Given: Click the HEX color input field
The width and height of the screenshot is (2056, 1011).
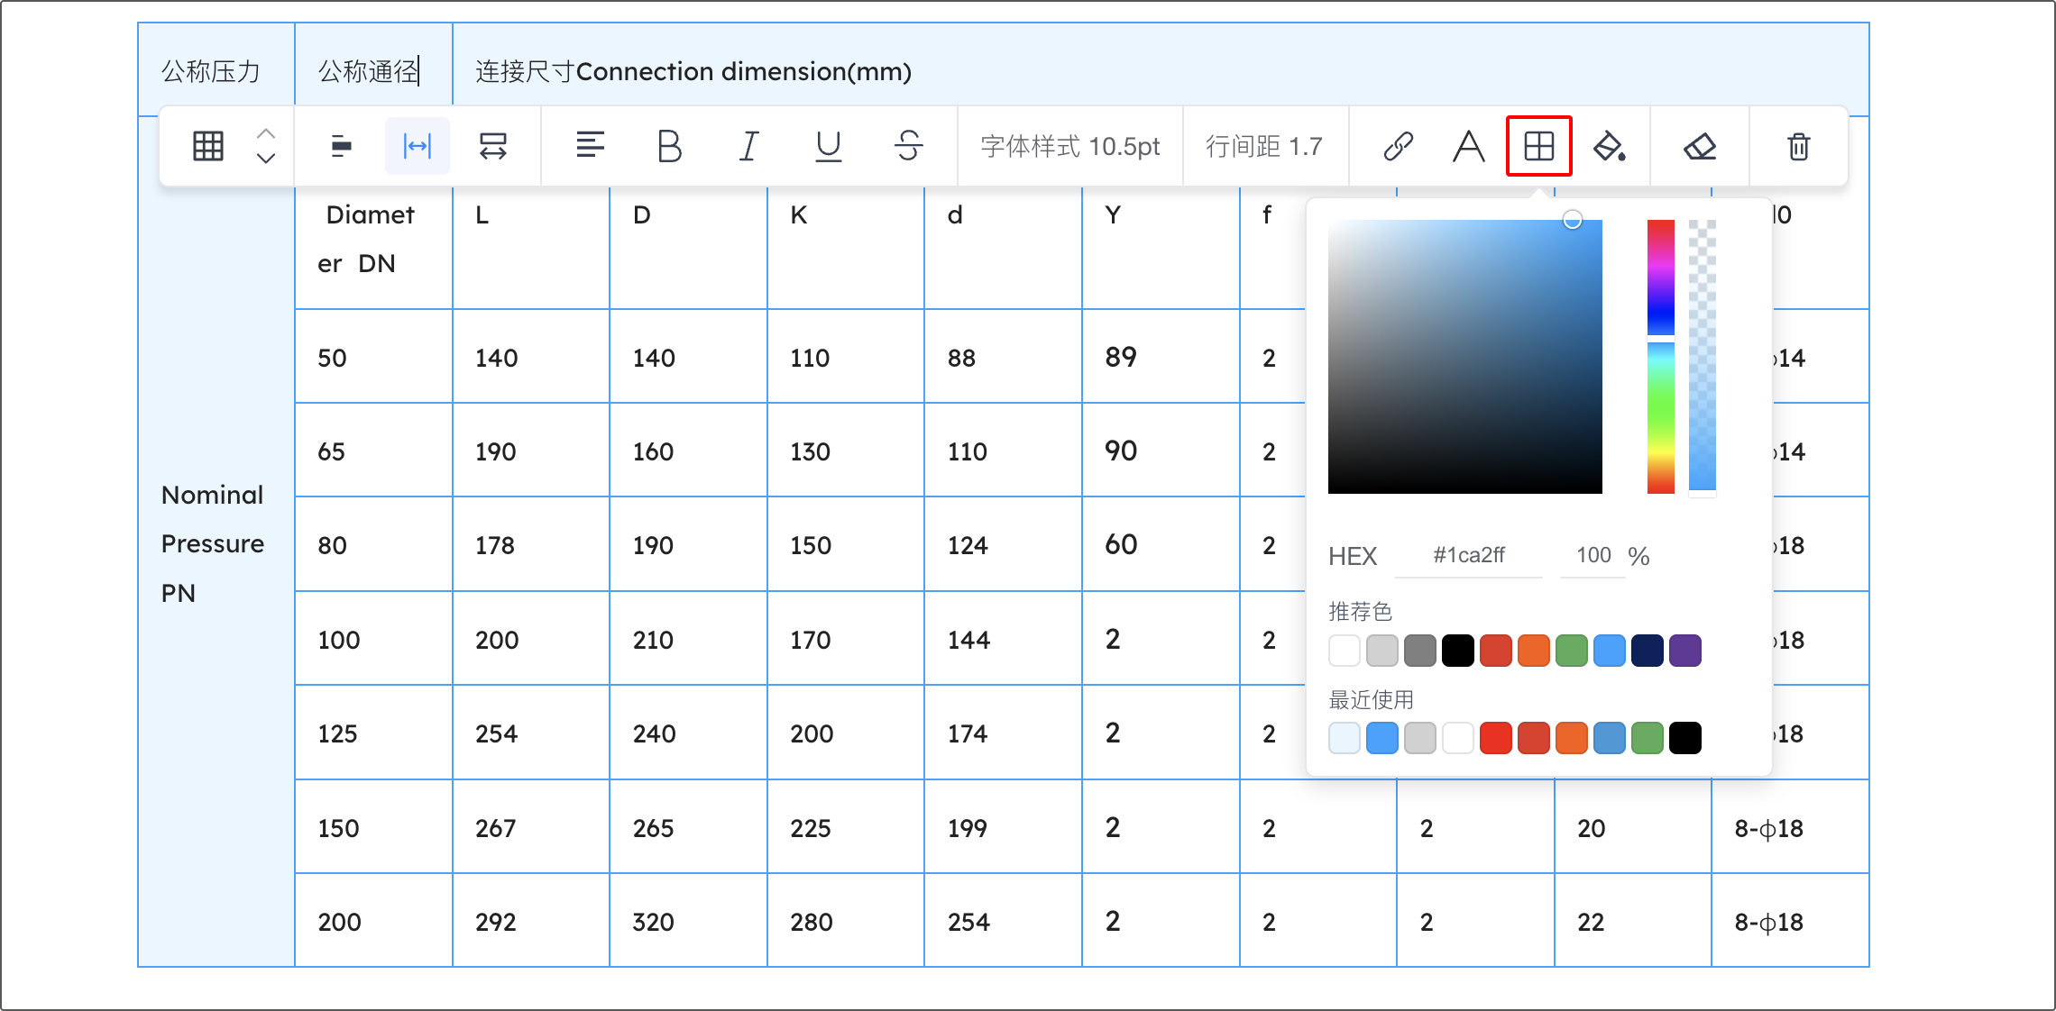Looking at the screenshot, I should point(1468,555).
